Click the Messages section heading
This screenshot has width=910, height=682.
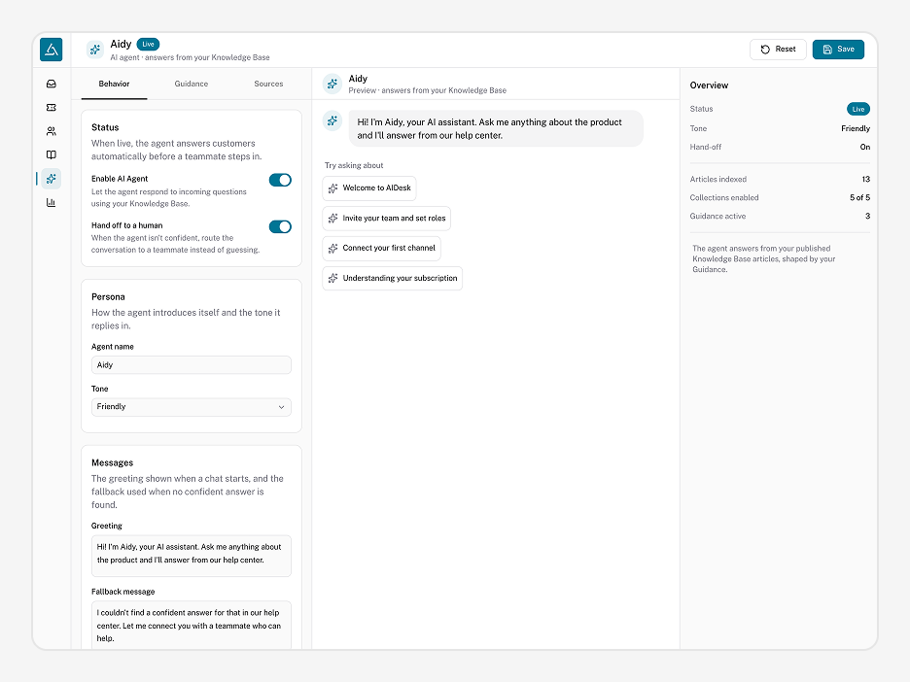click(112, 462)
